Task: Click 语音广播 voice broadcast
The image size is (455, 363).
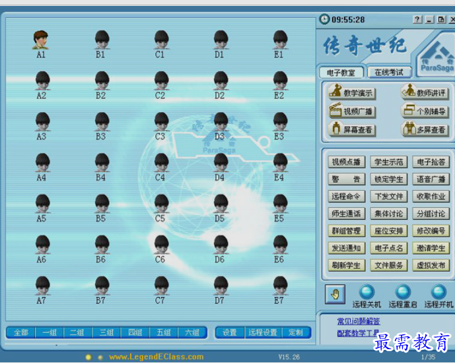Action: (x=431, y=179)
